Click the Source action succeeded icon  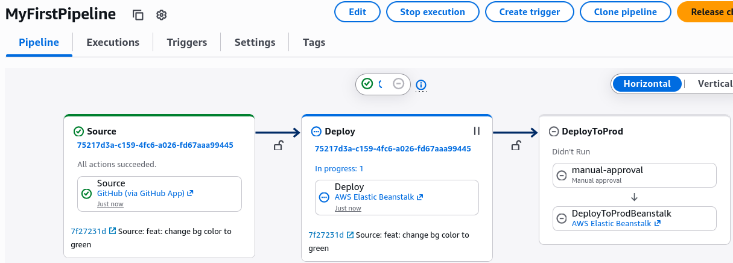tap(87, 194)
